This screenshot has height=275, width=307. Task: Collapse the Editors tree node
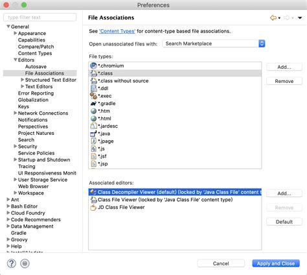[16, 60]
